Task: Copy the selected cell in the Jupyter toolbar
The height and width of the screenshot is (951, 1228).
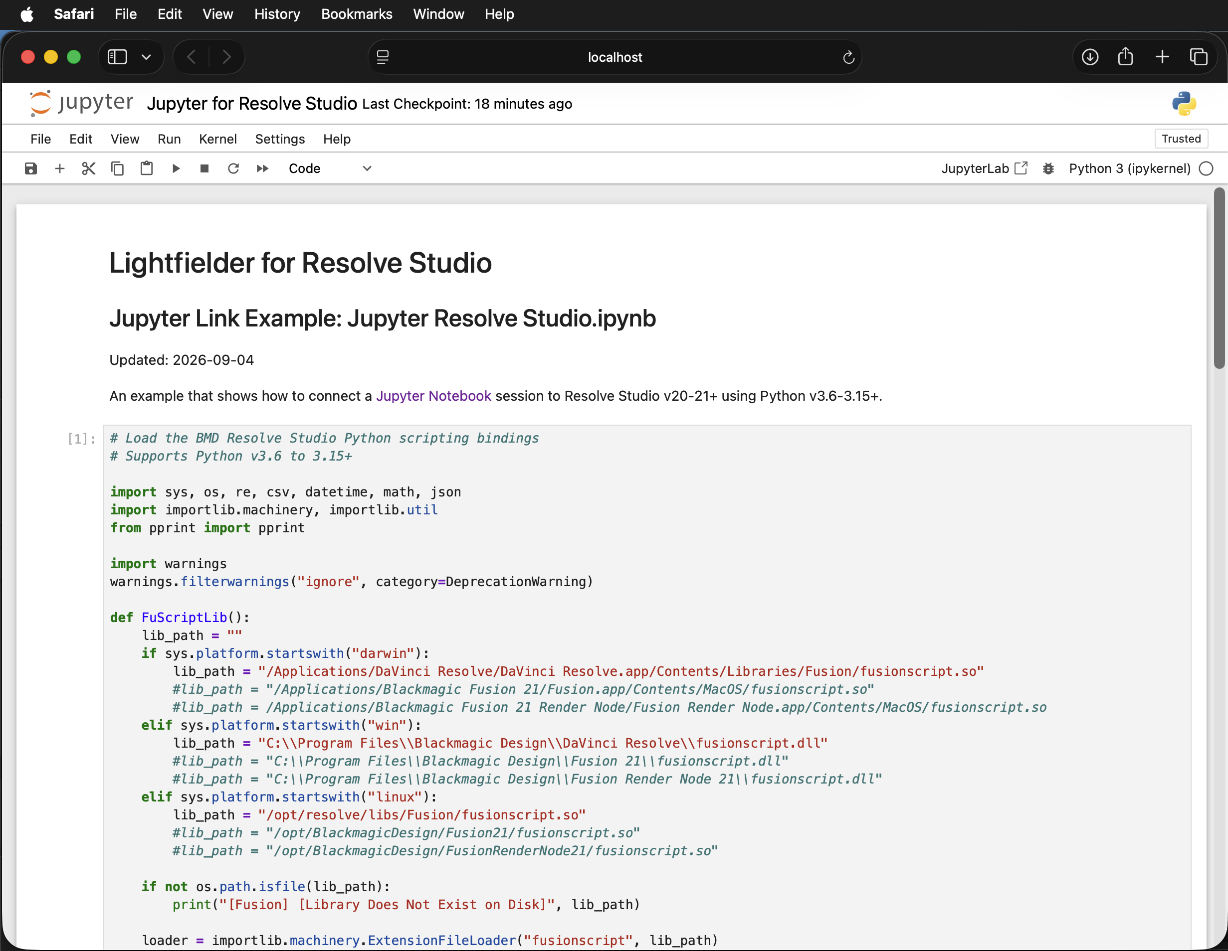Action: pyautogui.click(x=118, y=168)
